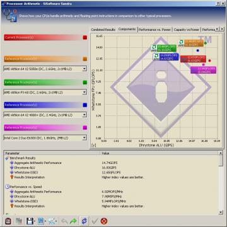Image resolution: width=227 pixels, height=227 pixels.
Task: Open the AMD Athlon 64 X2 4800+ dropdown
Action: coord(84,115)
